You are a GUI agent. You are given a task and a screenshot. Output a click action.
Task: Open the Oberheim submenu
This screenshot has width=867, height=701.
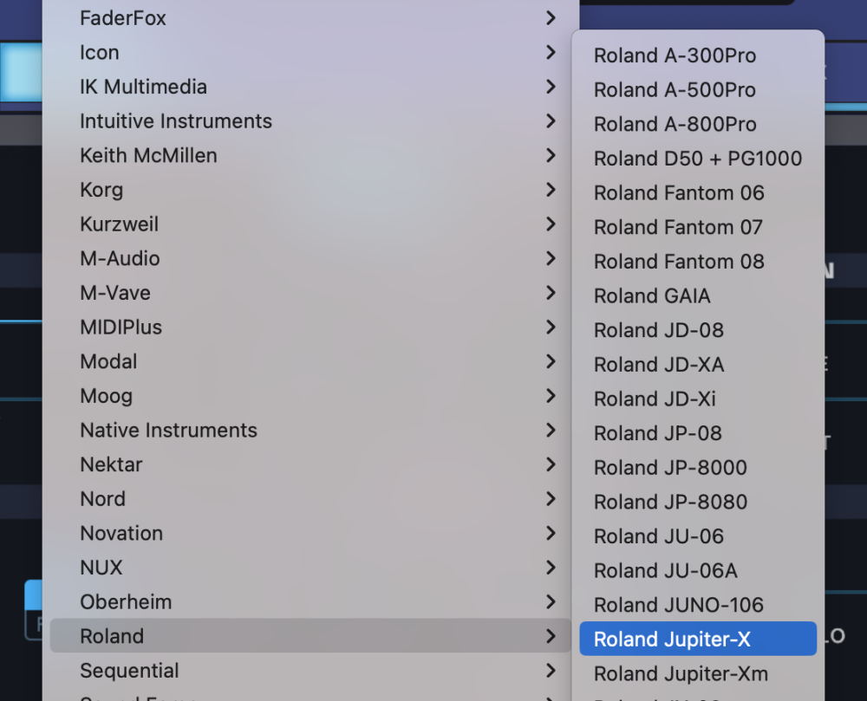pyautogui.click(x=310, y=601)
